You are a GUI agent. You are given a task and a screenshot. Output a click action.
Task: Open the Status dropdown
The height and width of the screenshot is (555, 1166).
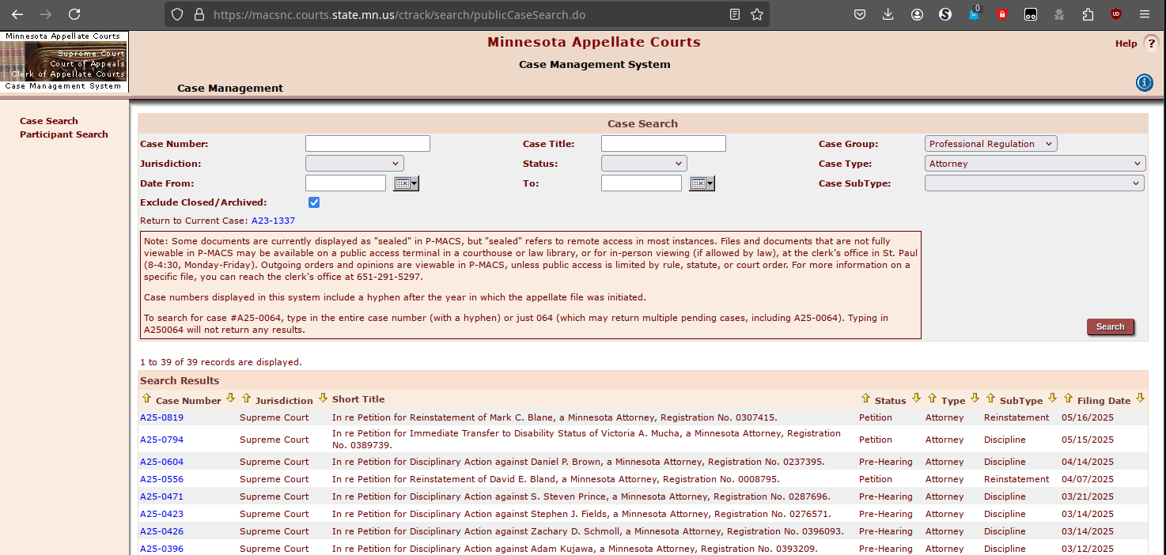[644, 164]
